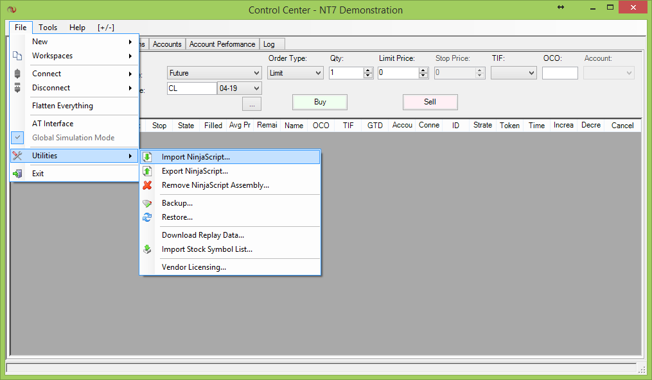Click the Disconnect plug icon
Screen dimensions: 652x380
click(x=17, y=88)
